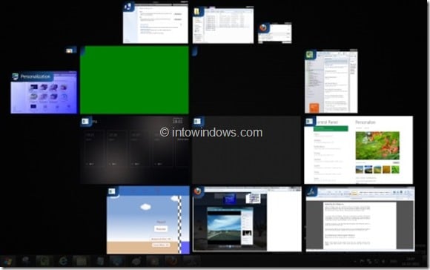Switch to the dark Metro app with column panels
The image size is (430, 270).
135,150
